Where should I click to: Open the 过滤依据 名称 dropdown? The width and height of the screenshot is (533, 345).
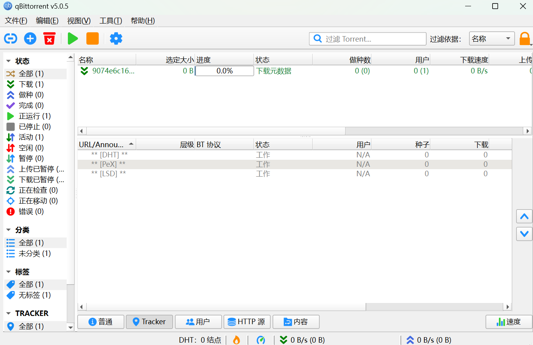[x=492, y=39]
